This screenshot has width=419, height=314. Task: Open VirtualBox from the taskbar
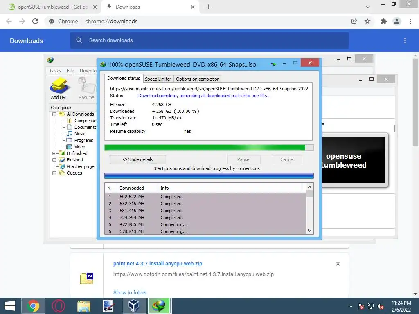pos(134,306)
